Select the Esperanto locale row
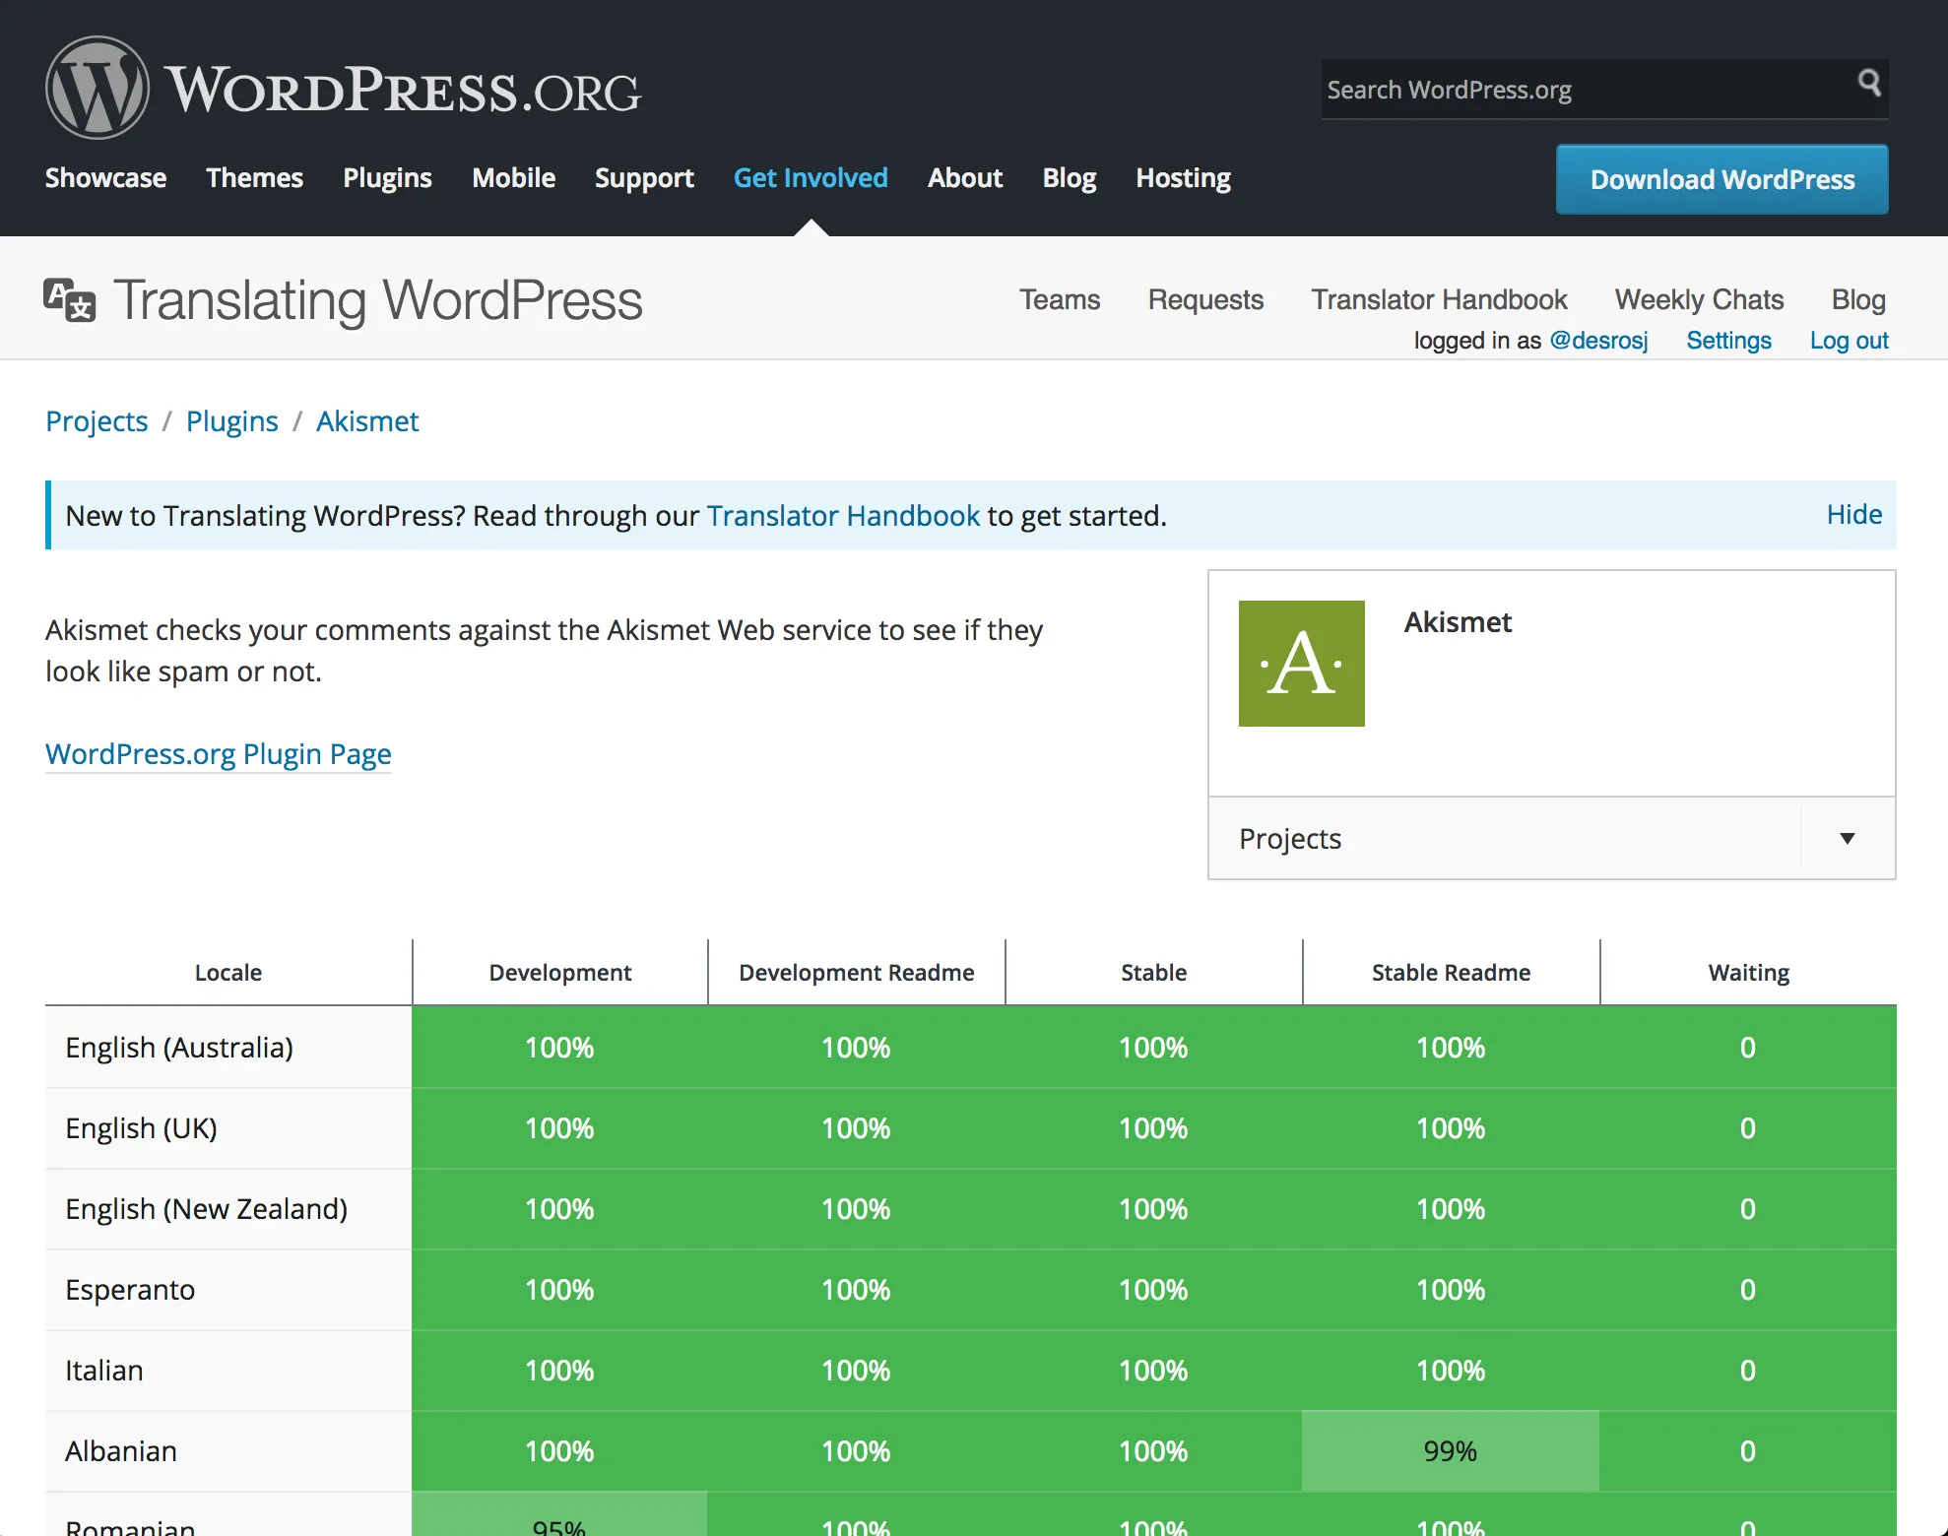 130,1290
